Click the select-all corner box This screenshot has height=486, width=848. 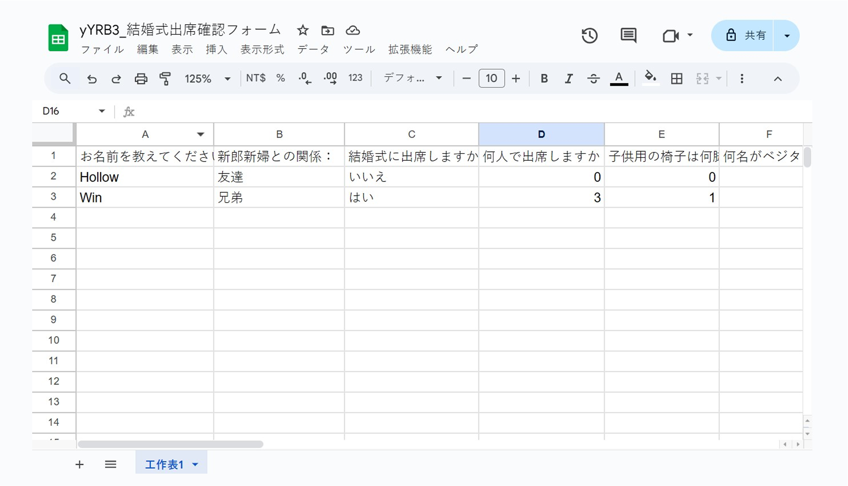click(53, 134)
